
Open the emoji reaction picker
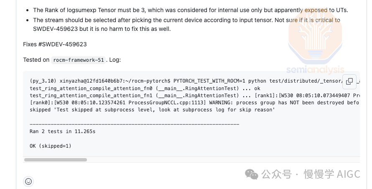pos(28,181)
